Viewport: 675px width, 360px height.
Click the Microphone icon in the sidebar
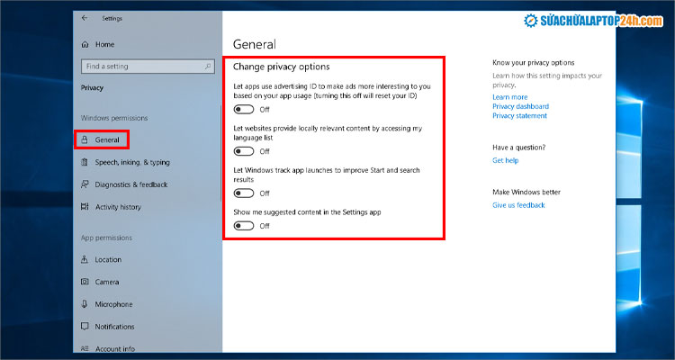click(85, 304)
